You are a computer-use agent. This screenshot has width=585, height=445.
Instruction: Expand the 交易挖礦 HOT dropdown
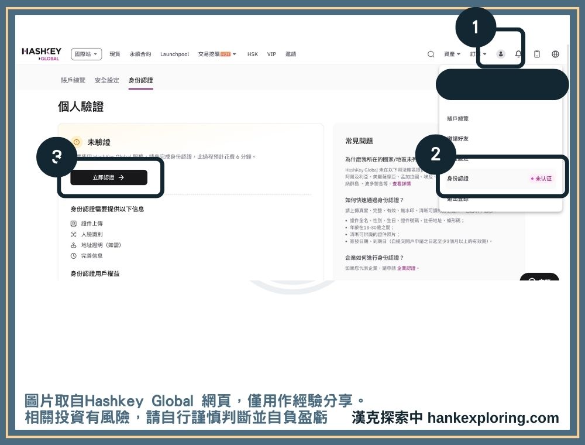click(x=217, y=54)
